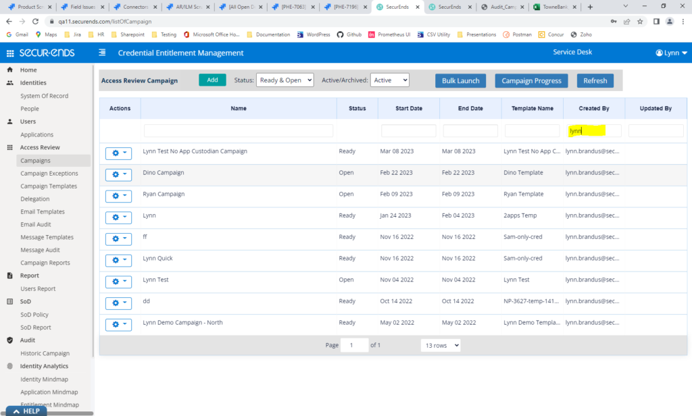Open Campaign Templates in sidebar
Image resolution: width=692 pixels, height=416 pixels.
click(49, 186)
